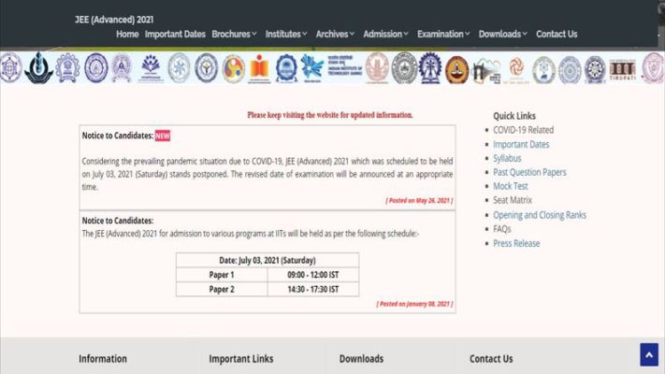Image resolution: width=665 pixels, height=374 pixels.
Task: Open the Admission dropdown menu
Action: tap(385, 34)
